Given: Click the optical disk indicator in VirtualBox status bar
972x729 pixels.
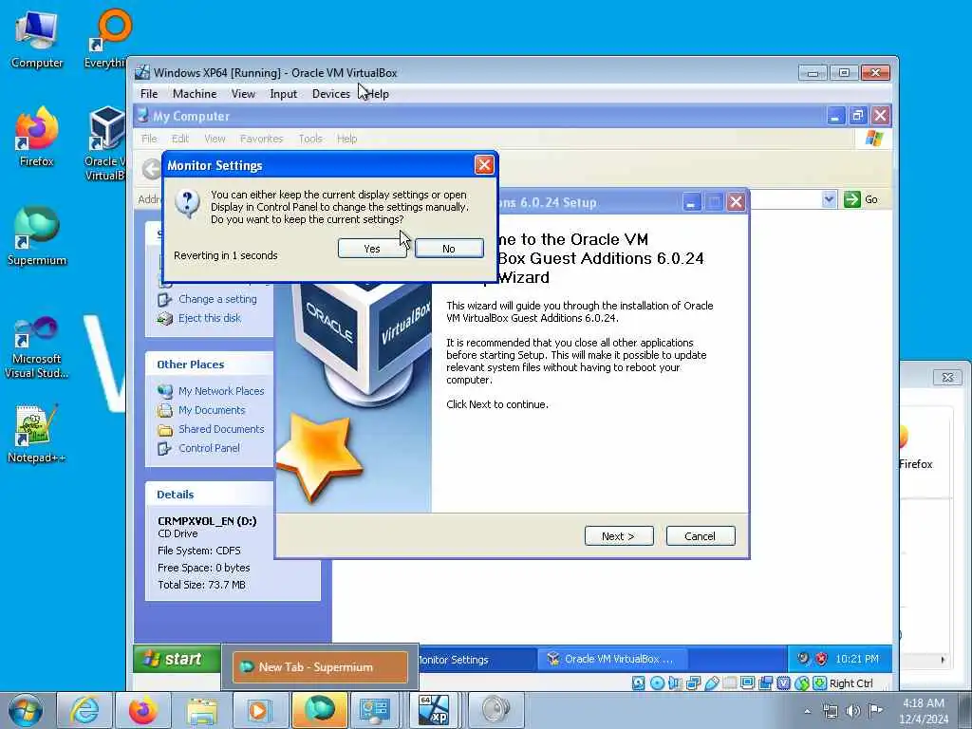Looking at the screenshot, I should 657,683.
